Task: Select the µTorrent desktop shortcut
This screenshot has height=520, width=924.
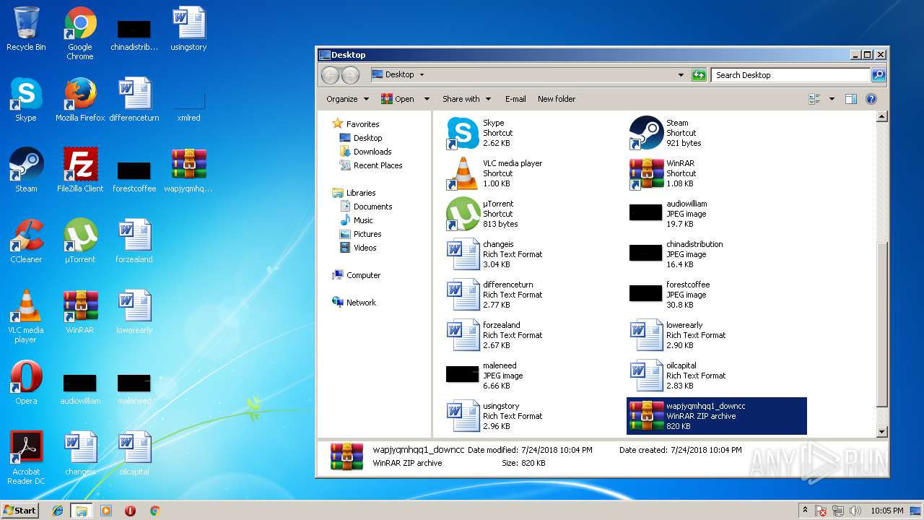Action: (80, 242)
